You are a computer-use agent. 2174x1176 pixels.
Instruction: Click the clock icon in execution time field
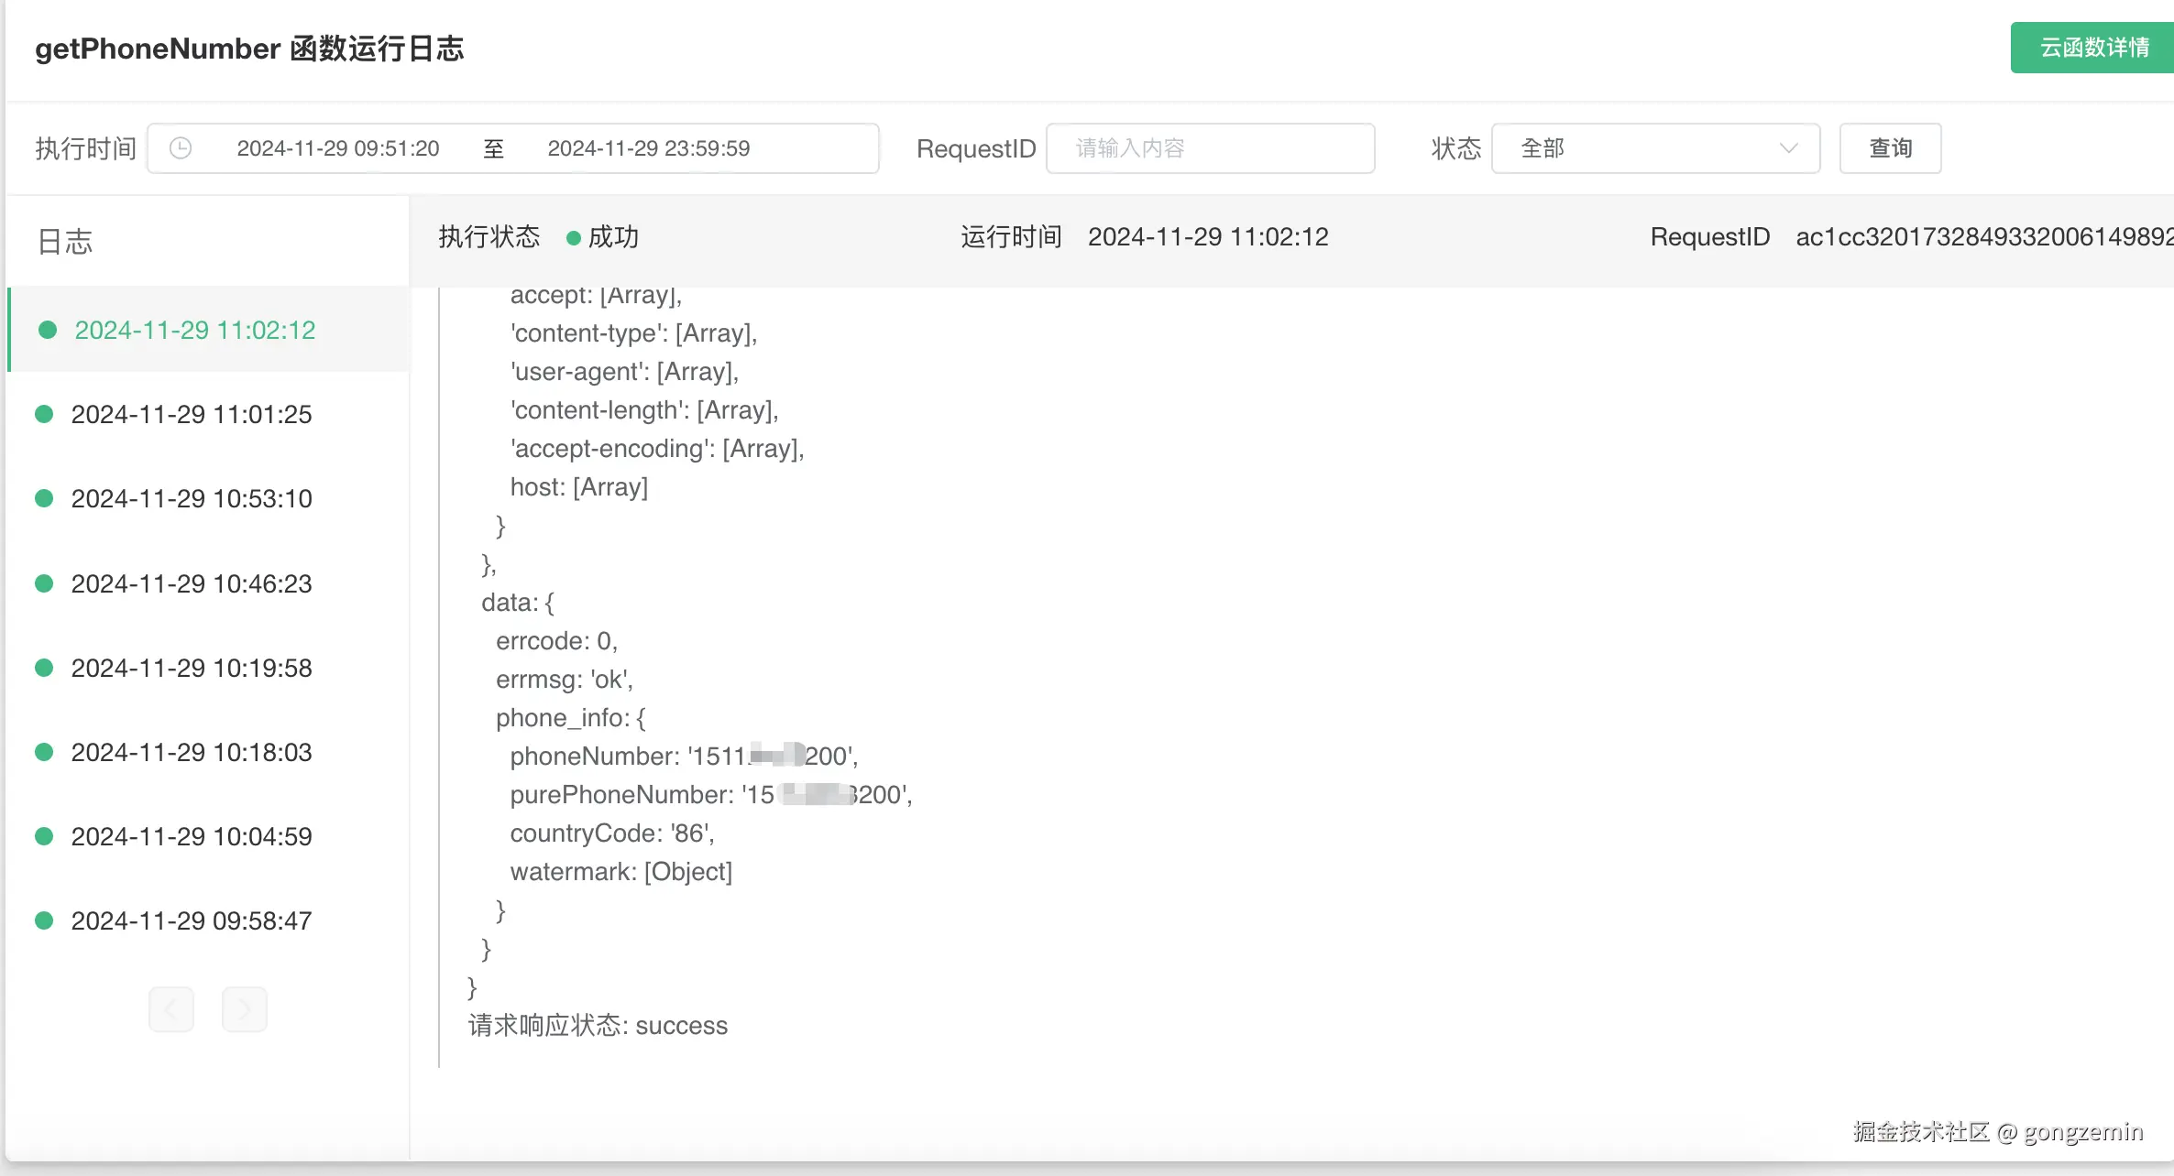pyautogui.click(x=181, y=148)
